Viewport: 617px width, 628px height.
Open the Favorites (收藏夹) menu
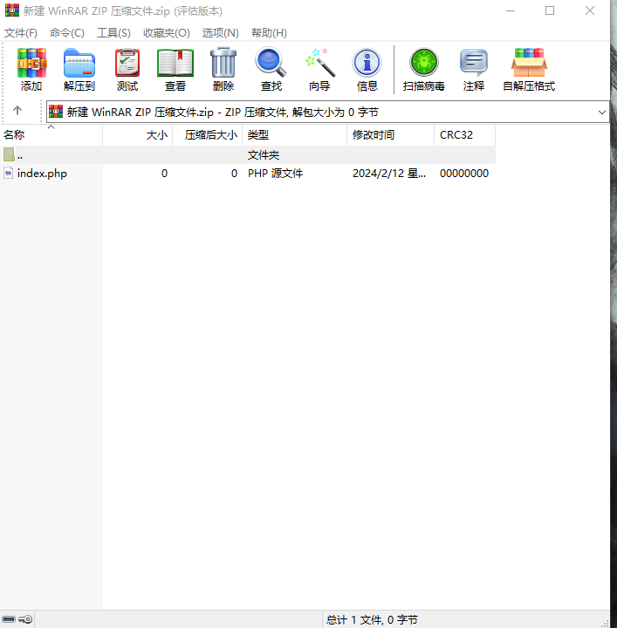click(167, 33)
